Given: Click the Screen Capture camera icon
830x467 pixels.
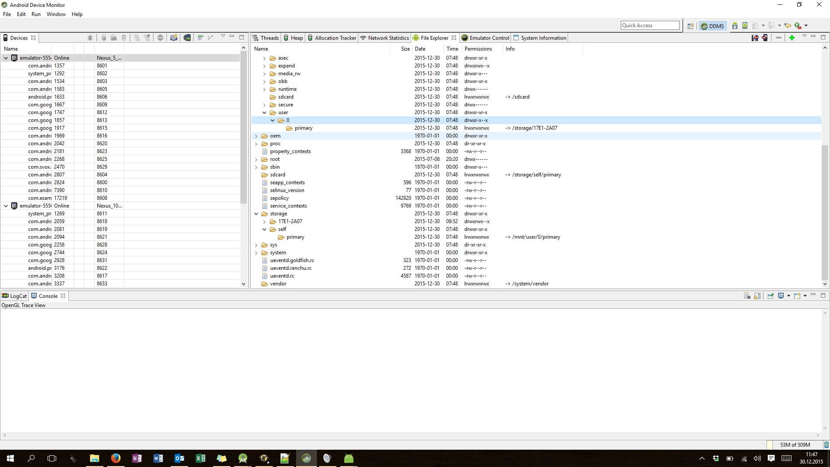Looking at the screenshot, I should 174,38.
